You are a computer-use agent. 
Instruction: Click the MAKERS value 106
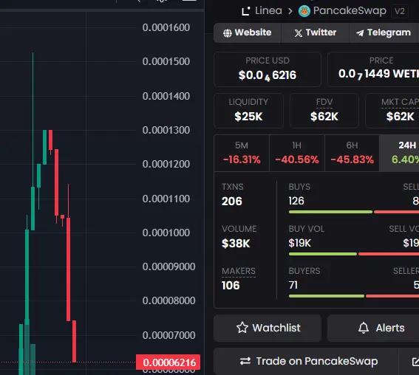click(x=231, y=286)
